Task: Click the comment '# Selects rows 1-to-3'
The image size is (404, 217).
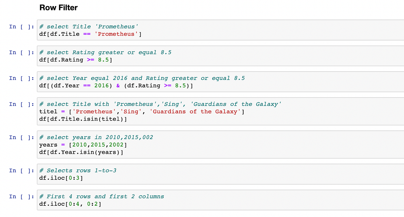Action: [x=78, y=170]
